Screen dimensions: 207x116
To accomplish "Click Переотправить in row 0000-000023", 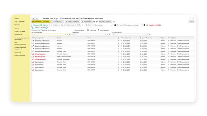I will click(x=39, y=62).
